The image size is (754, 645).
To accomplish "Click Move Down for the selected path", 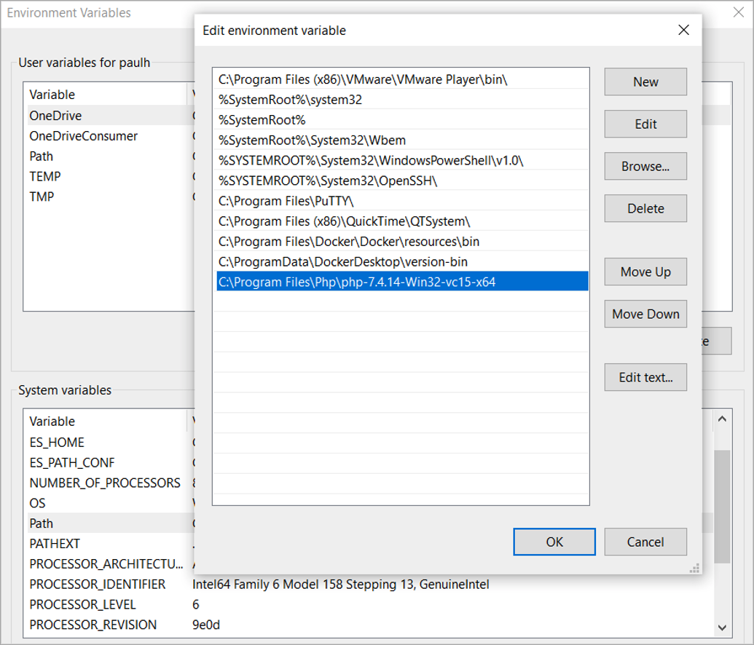I will 644,314.
